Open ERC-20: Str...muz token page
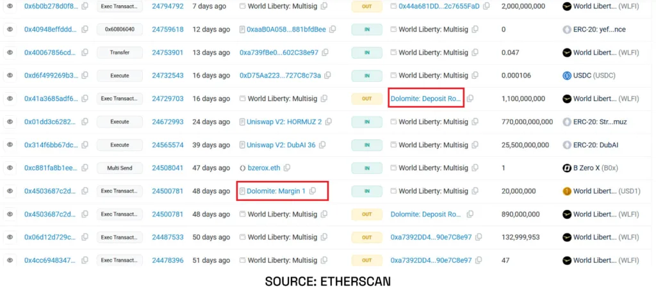This screenshot has height=293, width=656. point(600,122)
